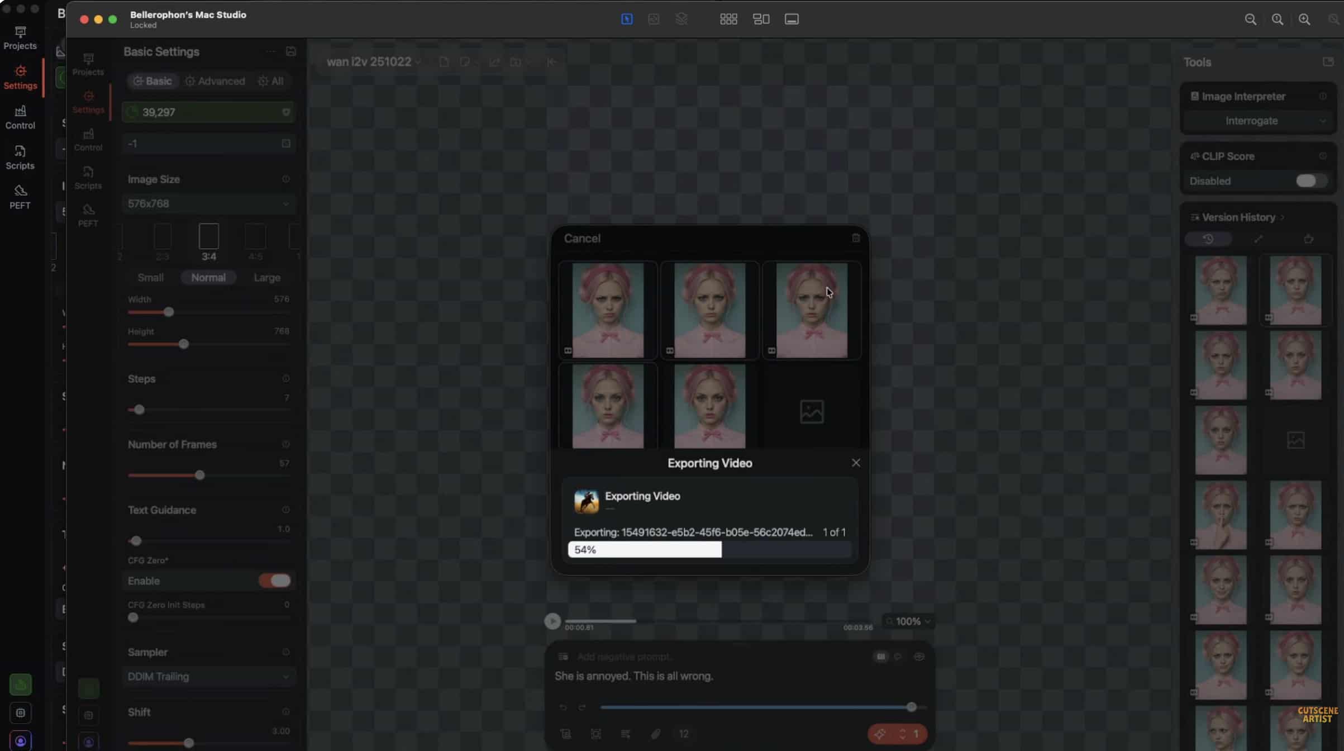Screen dimensions: 1344x751
Task: Zoom out using title bar magnifier minus
Action: [x=1250, y=20]
